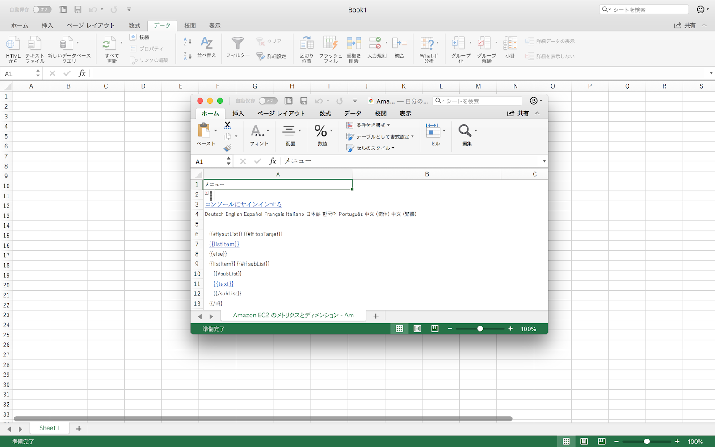Click the 区切り位置 text-to-columns icon
Image resolution: width=715 pixels, height=447 pixels.
tap(307, 43)
